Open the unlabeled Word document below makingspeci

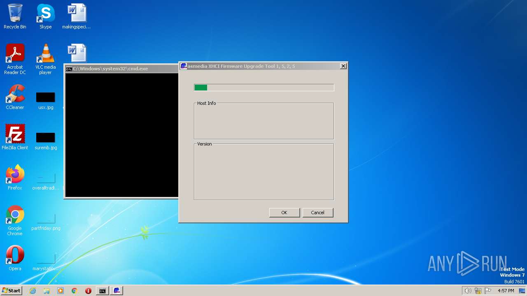click(x=77, y=53)
